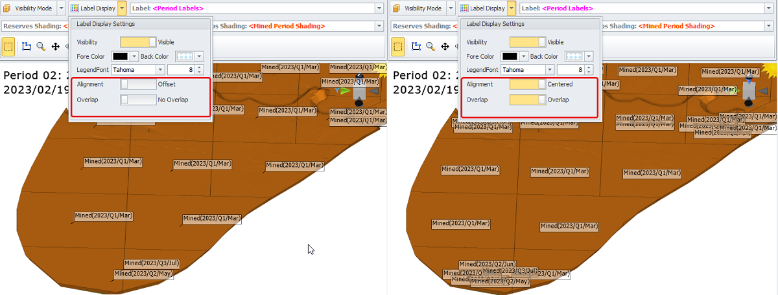Click font size 8 field in Centered panel
This screenshot has height=295, width=778.
tap(570, 69)
